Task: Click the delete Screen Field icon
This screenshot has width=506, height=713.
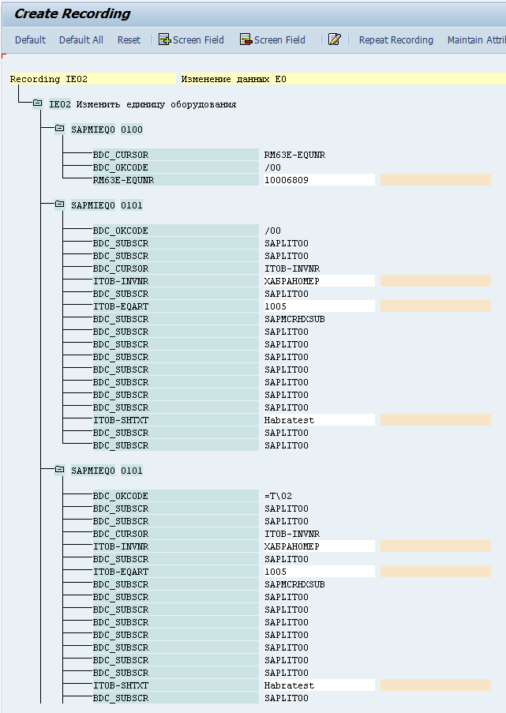Action: [x=246, y=39]
